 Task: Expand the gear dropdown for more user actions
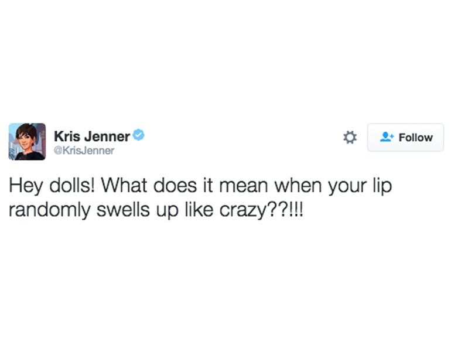[350, 138]
